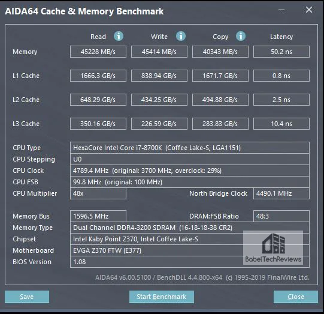The width and height of the screenshot is (324, 314).
Task: Select the L3 Cache latency 10.4 ns
Action: pos(281,124)
